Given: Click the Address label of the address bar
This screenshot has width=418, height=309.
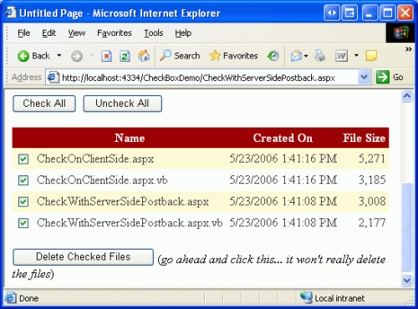Looking at the screenshot, I should 27,77.
